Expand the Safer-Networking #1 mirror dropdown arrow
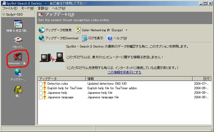 click(x=126, y=30)
